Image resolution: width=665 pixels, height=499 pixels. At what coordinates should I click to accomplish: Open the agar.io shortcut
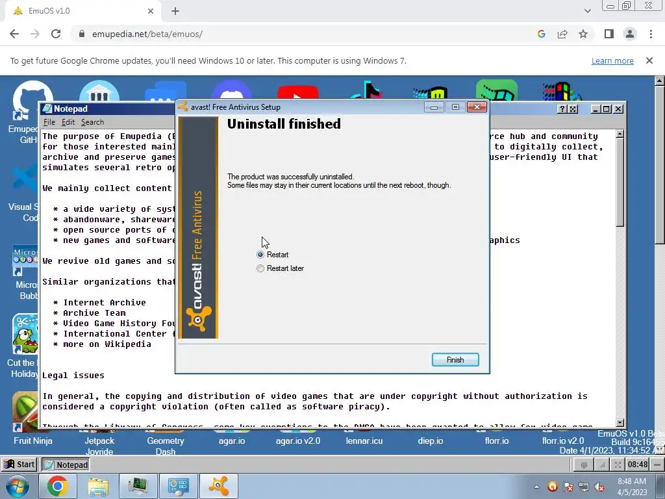click(232, 441)
